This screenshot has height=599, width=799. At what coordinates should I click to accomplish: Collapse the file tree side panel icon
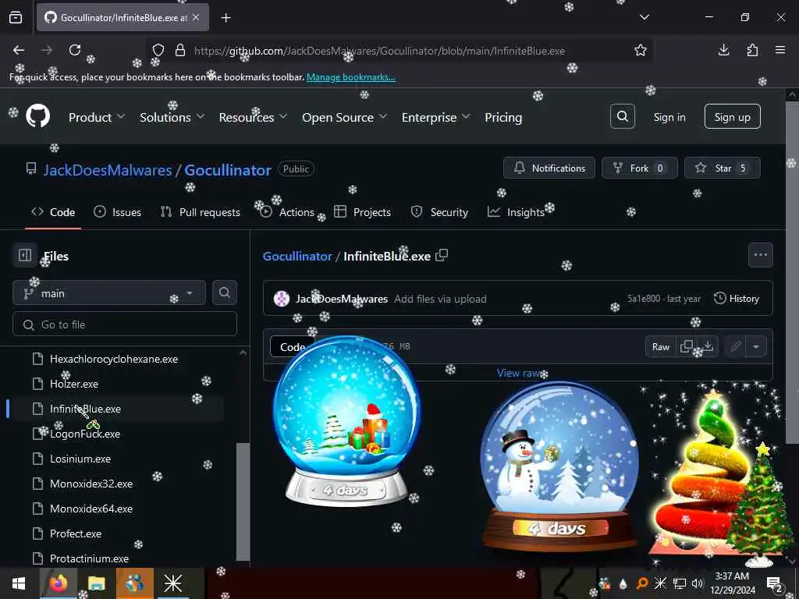(24, 255)
